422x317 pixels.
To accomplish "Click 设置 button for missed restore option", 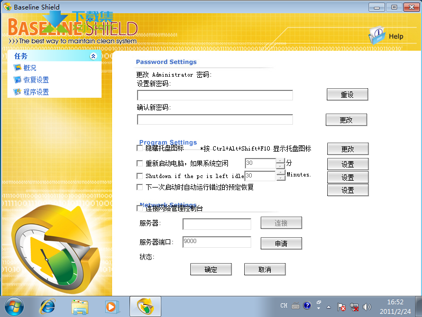I will tap(348, 190).
